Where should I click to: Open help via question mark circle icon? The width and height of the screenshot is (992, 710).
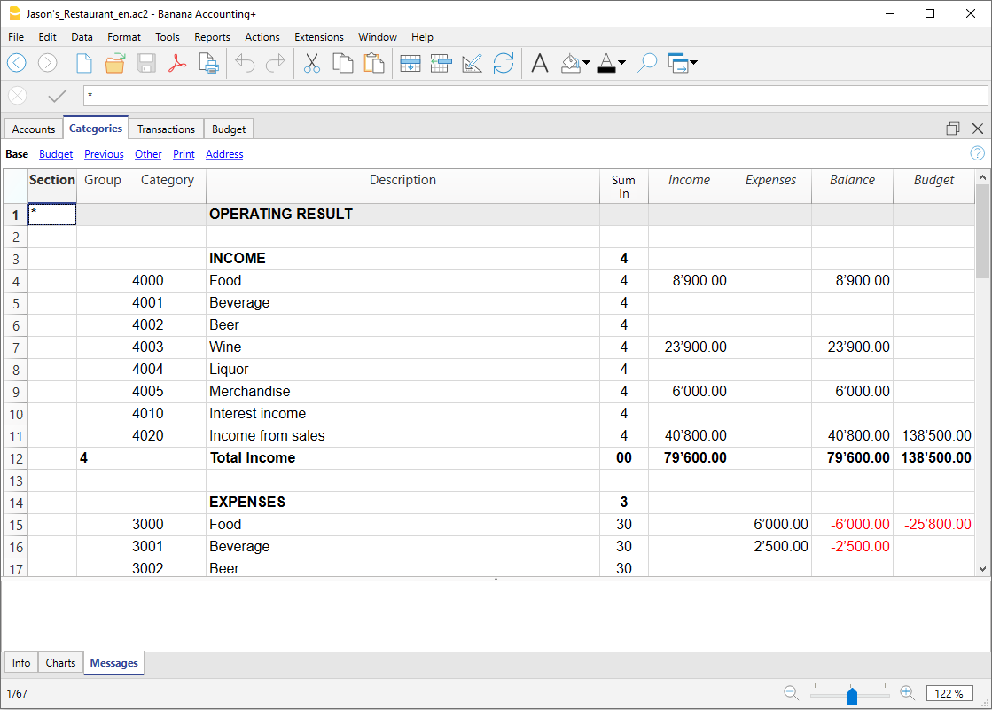[978, 153]
